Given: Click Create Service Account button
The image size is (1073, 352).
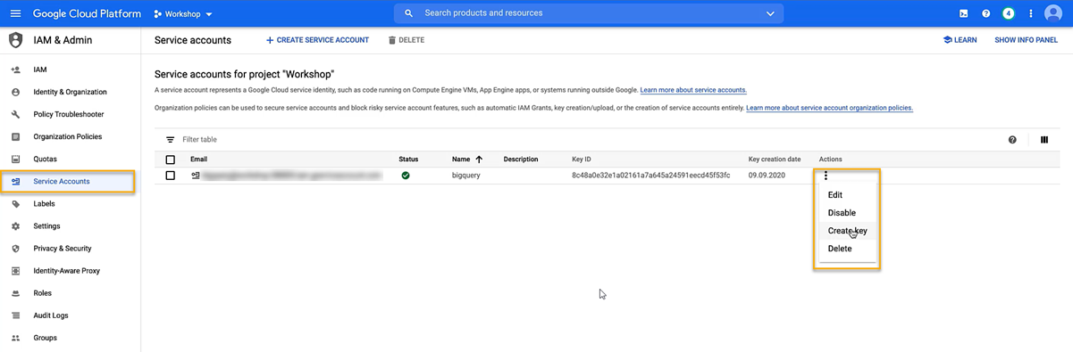Looking at the screenshot, I should (317, 40).
